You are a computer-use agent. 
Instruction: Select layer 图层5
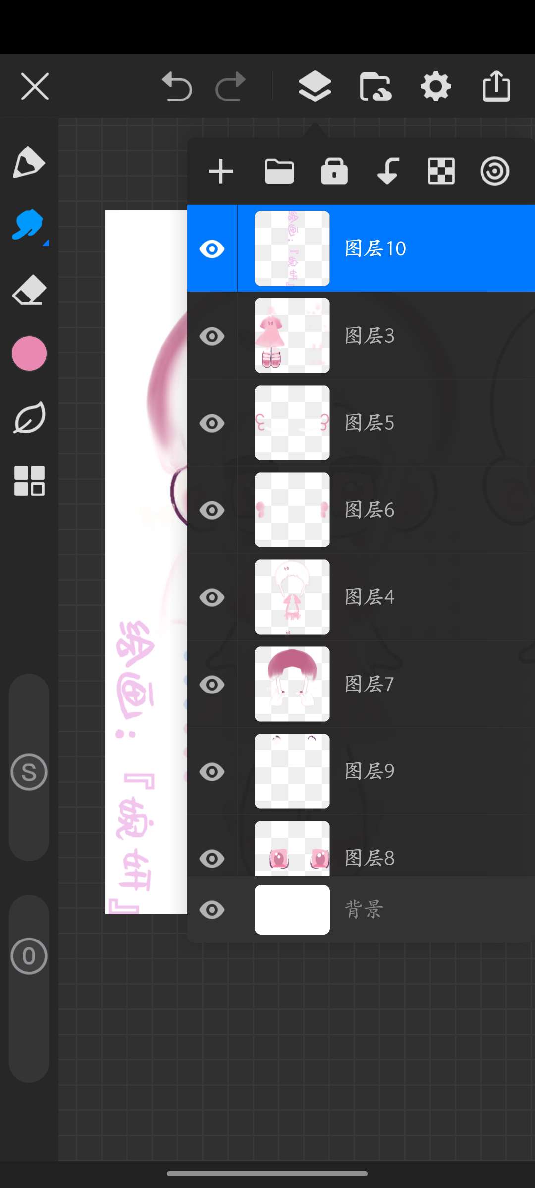coord(386,423)
